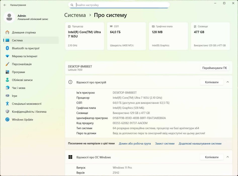Copy device info with the Копіювати button
The width and height of the screenshot is (238, 176).
[212, 82]
